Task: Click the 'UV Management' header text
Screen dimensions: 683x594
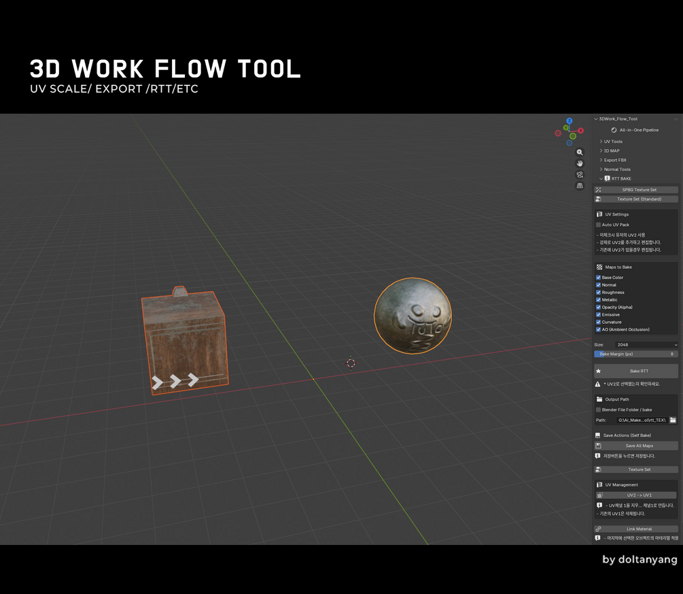Action: 622,484
